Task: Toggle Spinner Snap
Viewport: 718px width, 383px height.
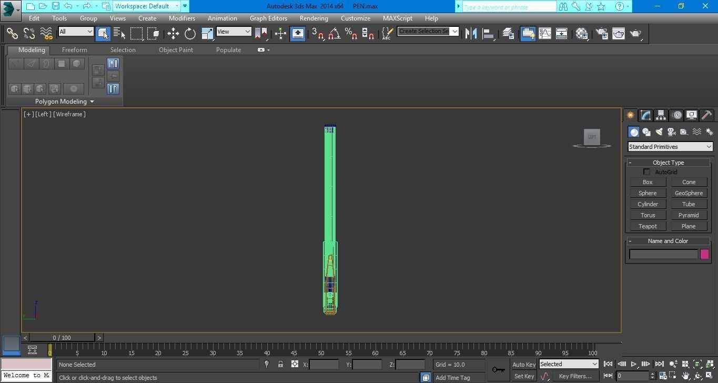Action: pos(368,33)
